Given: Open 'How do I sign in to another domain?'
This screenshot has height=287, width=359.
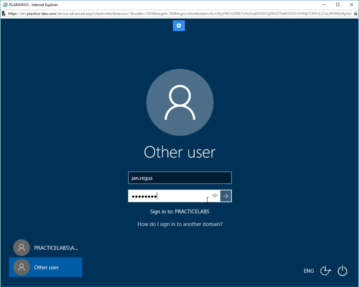Looking at the screenshot, I should [180, 224].
